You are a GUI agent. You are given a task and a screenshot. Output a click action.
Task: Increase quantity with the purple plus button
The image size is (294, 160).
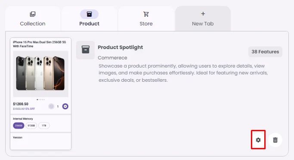pos(65,106)
